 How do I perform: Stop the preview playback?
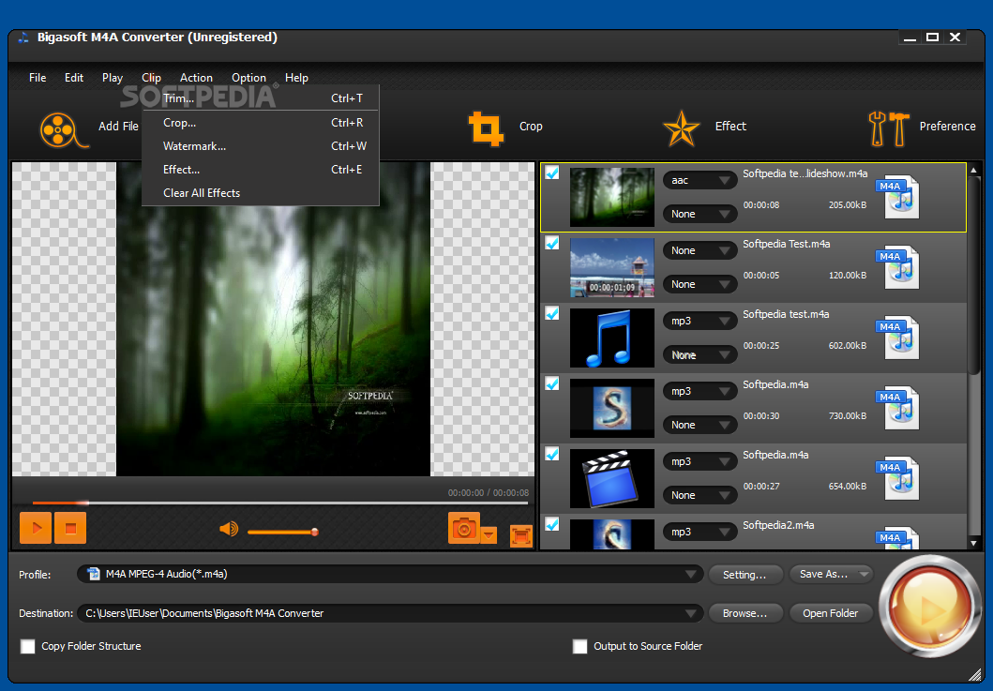70,528
